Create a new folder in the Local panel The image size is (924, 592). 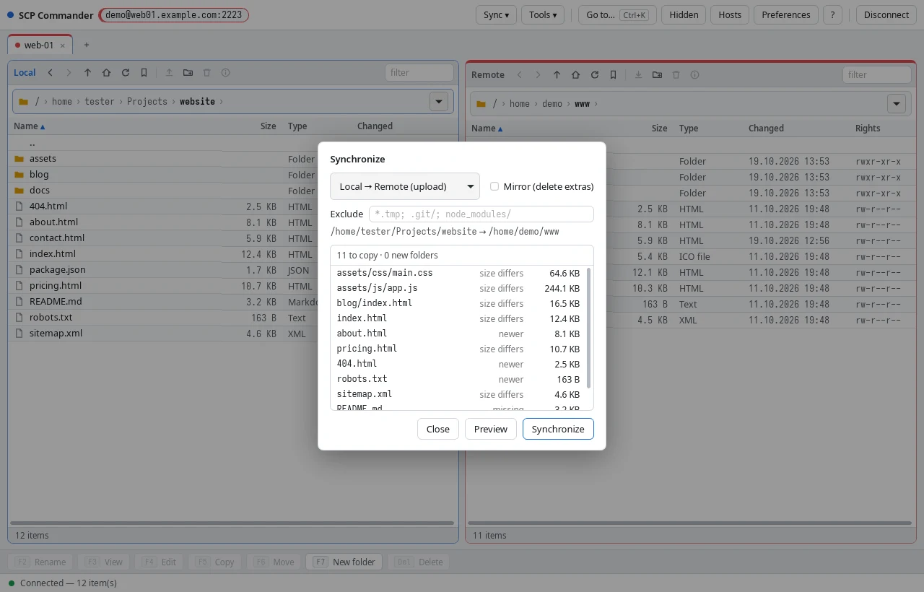(188, 72)
